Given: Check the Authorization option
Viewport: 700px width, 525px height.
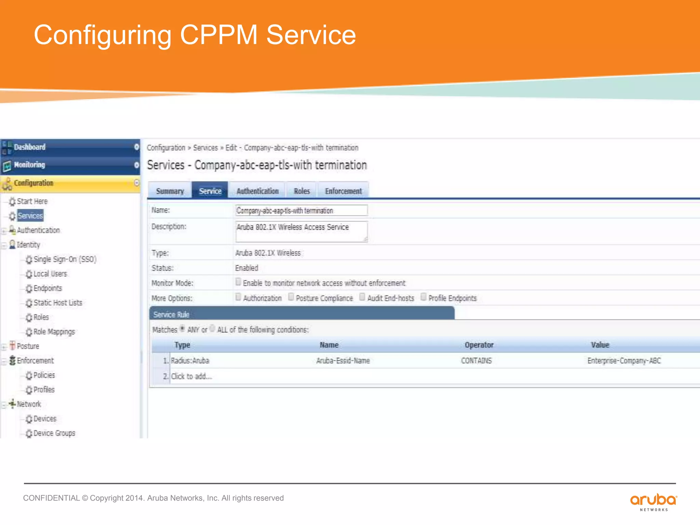Looking at the screenshot, I should point(238,297).
